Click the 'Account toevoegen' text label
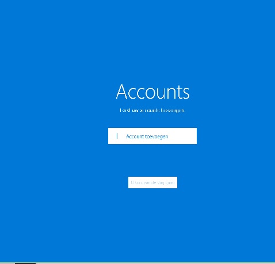This screenshot has height=264, width=275. 147,137
